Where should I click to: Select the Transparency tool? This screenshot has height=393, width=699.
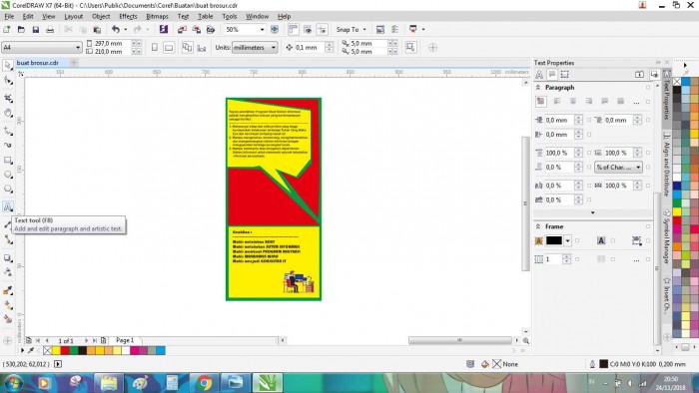point(8,272)
